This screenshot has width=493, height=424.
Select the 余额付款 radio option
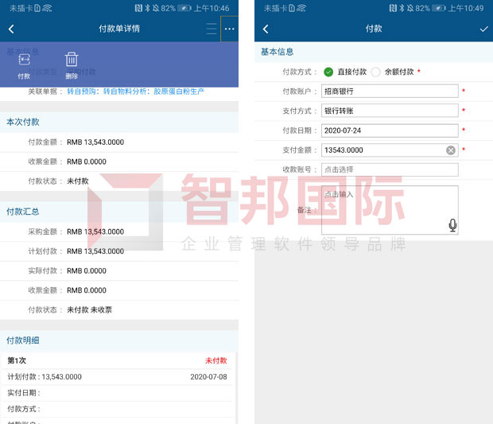(376, 72)
